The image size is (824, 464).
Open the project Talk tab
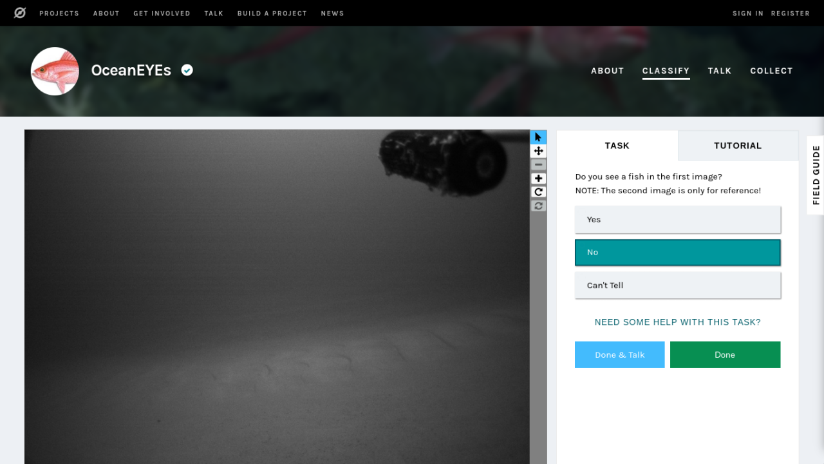point(720,71)
